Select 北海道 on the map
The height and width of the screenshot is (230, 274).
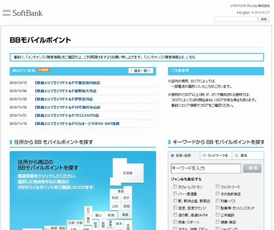(x=128, y=173)
